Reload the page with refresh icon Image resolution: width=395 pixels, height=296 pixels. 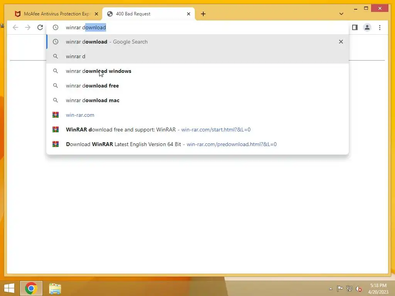point(40,27)
